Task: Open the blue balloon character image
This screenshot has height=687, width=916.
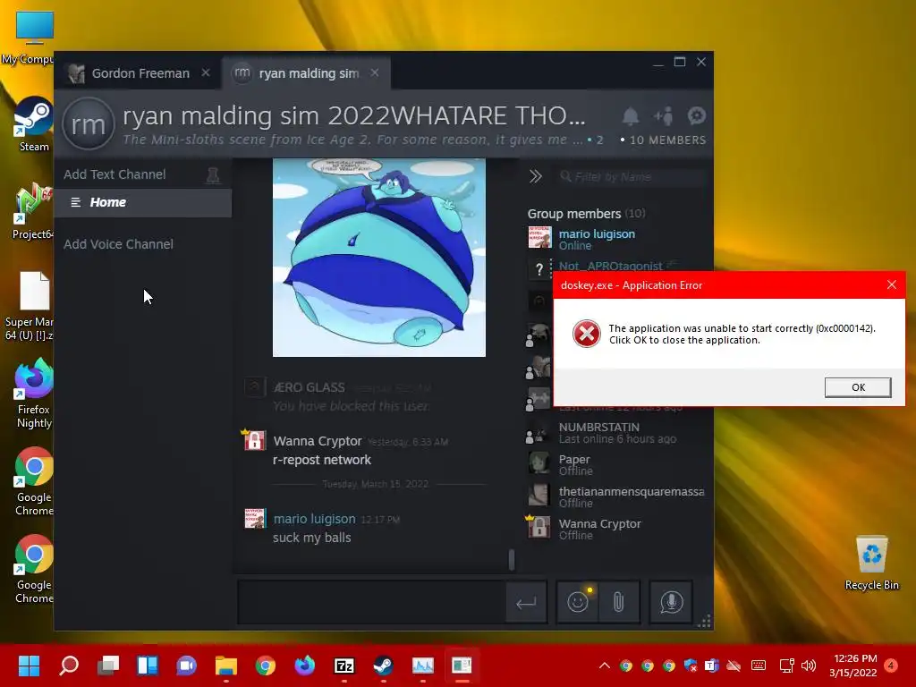Action: [379, 257]
